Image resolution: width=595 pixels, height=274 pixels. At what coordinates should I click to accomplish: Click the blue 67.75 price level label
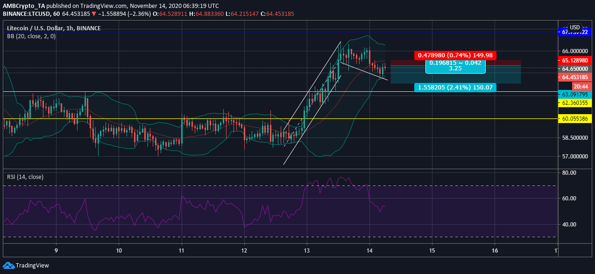[576, 32]
